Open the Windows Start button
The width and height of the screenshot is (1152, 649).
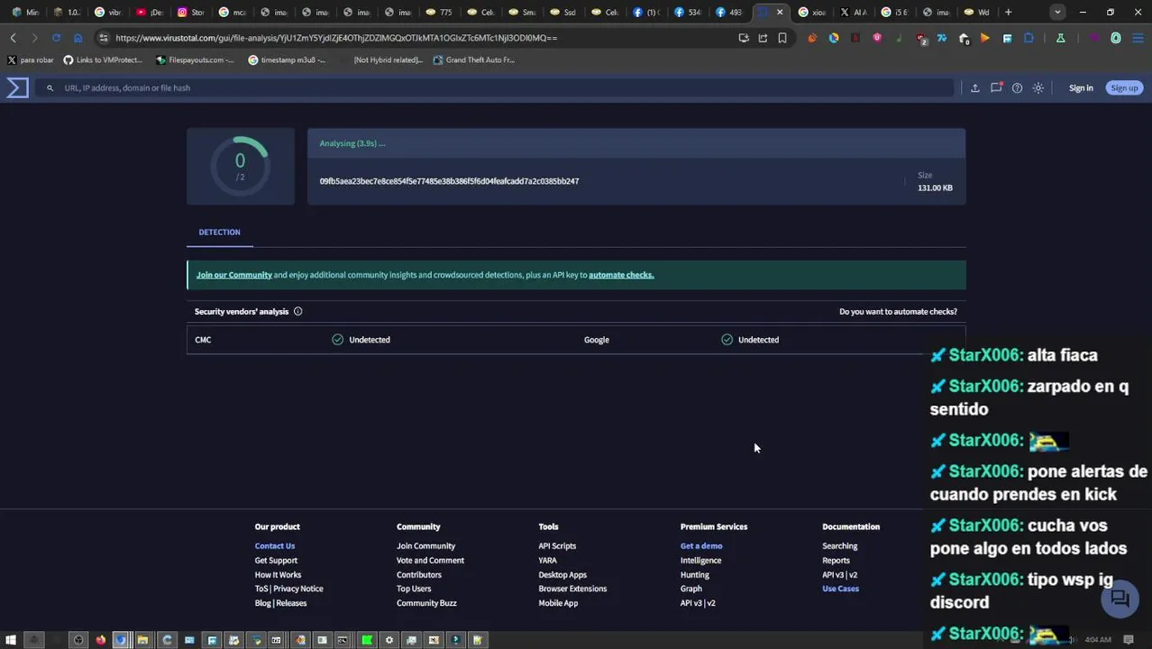11,640
